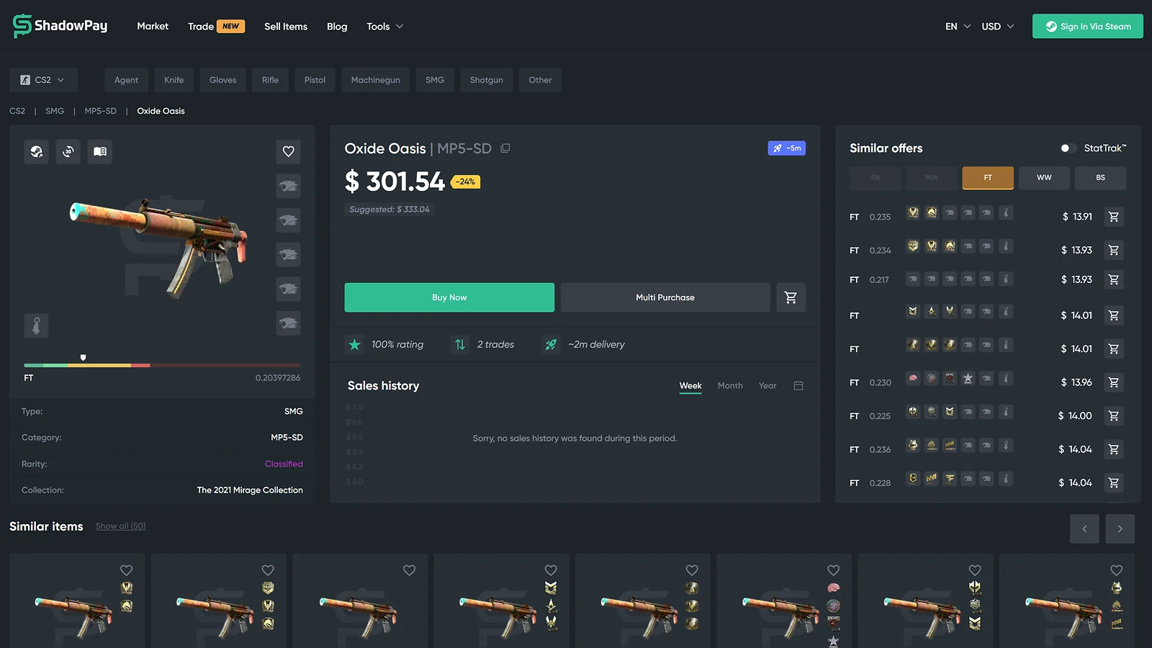The height and width of the screenshot is (648, 1152).
Task: Click the Buy Now button
Action: [x=449, y=297]
